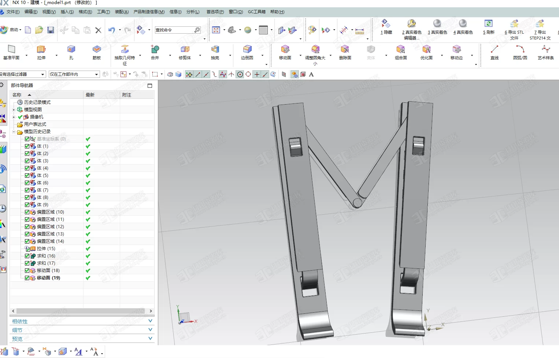The height and width of the screenshot is (358, 559).
Task: Click the 附注 column header
Action: 137,95
